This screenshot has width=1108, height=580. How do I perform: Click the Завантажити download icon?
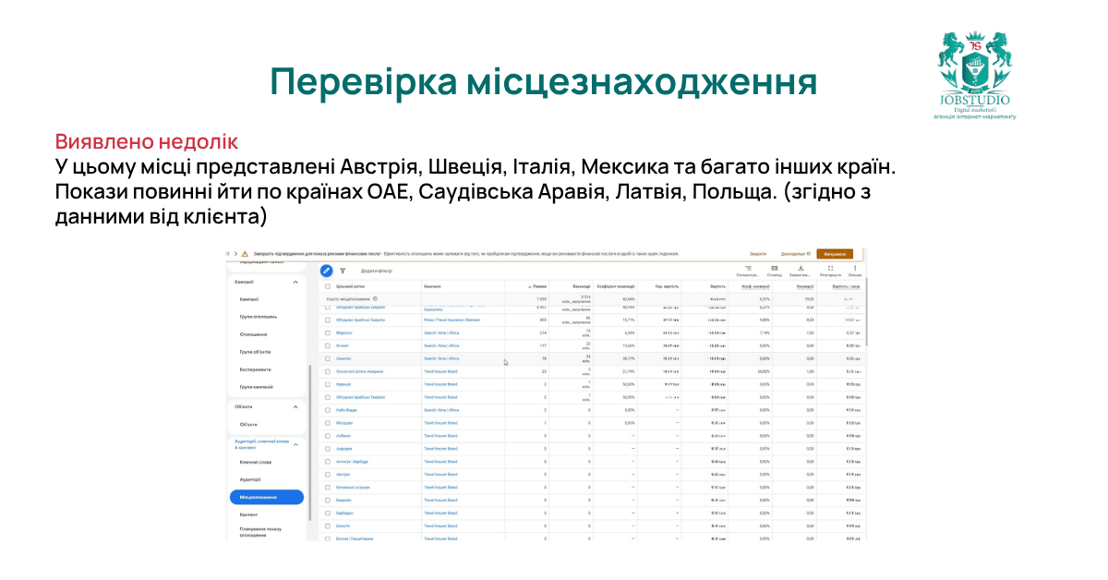click(801, 268)
